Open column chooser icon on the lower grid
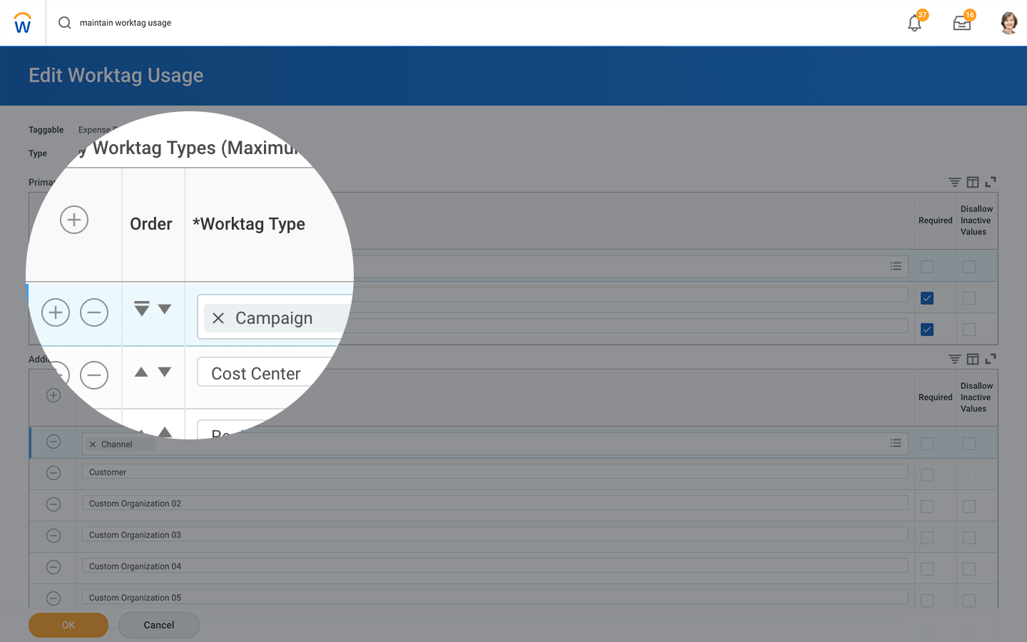Viewport: 1027px width, 642px height. point(973,359)
